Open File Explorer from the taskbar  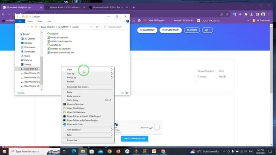(x=83, y=151)
